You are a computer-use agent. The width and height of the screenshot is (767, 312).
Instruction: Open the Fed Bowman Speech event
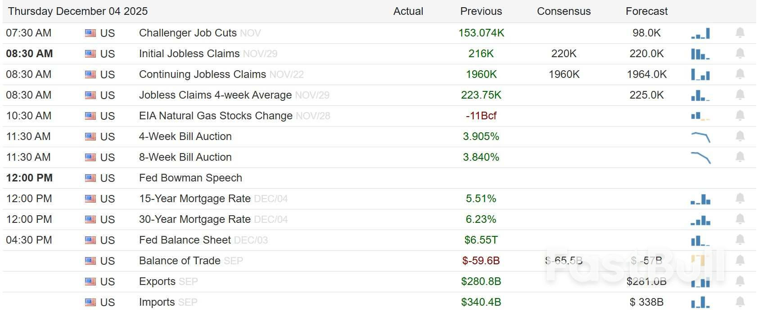click(190, 178)
